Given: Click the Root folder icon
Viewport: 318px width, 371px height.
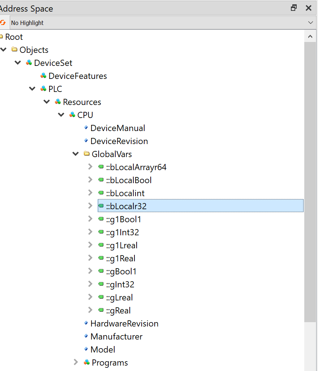Looking at the screenshot, I should coord(1,37).
